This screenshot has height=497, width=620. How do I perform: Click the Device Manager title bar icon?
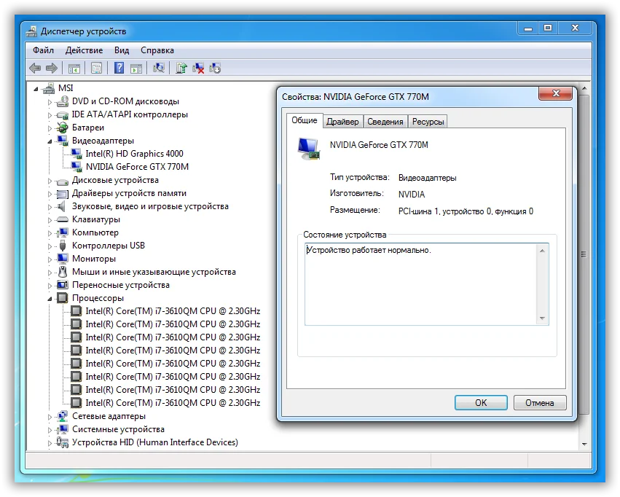pyautogui.click(x=31, y=31)
